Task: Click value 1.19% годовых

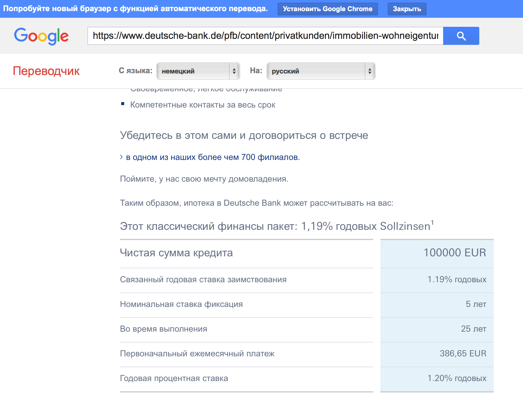Action: (x=457, y=280)
